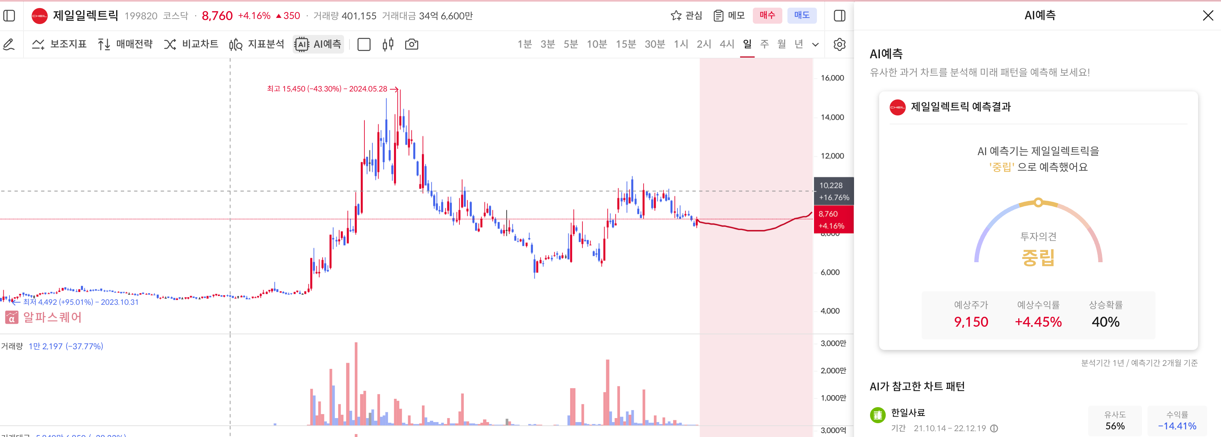Open the 메모 notepad
Viewport: 1221px width, 437px height.
pos(729,16)
